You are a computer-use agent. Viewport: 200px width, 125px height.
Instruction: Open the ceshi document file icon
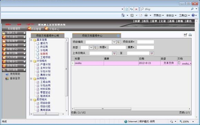pos(179,63)
